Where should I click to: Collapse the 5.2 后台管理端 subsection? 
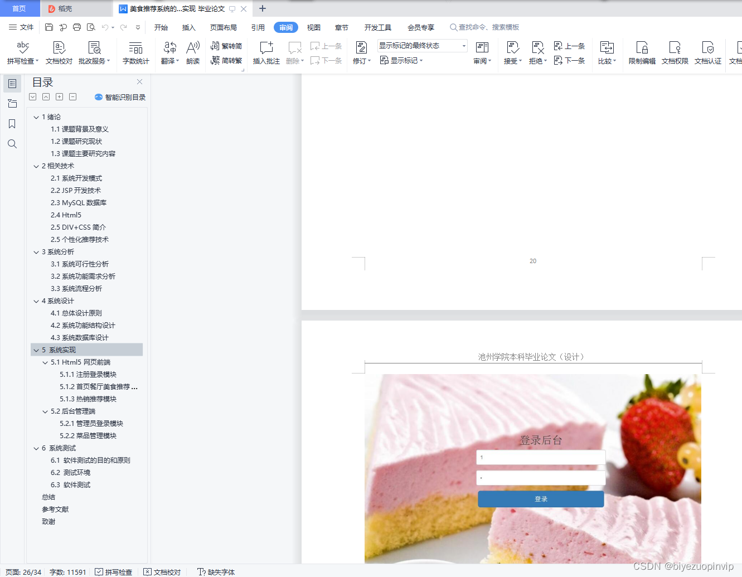pos(45,411)
